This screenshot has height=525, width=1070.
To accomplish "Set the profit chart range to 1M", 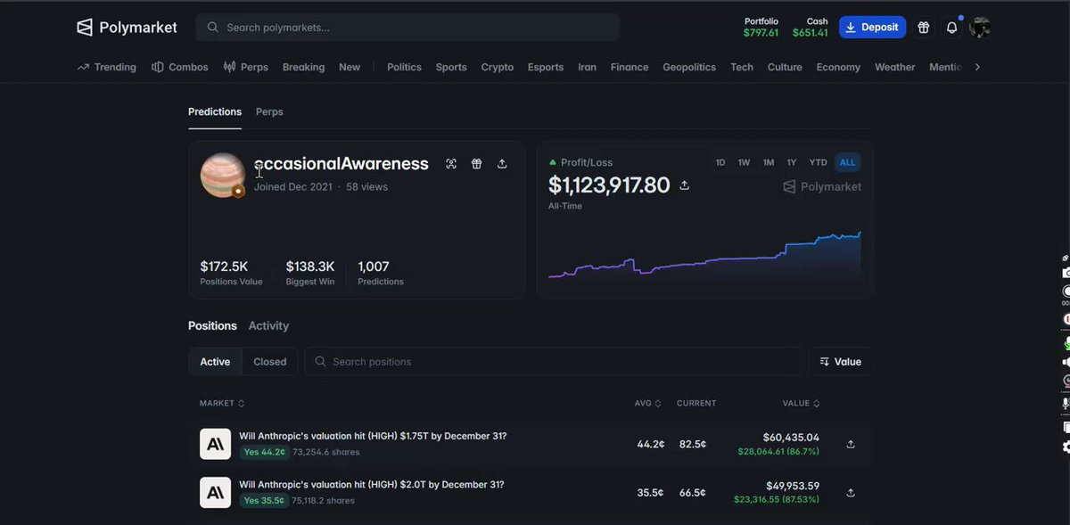I will (x=768, y=162).
